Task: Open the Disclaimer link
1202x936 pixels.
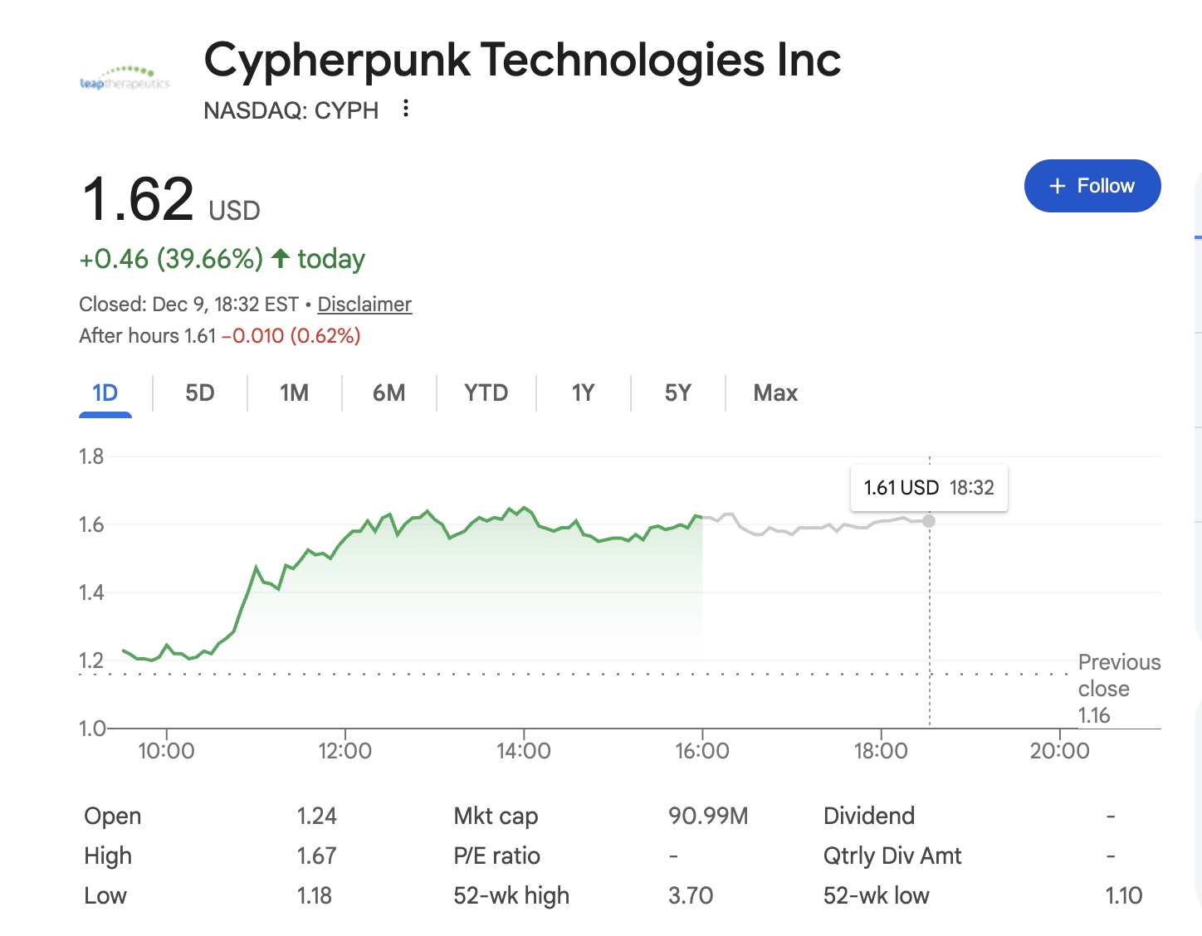Action: point(364,304)
